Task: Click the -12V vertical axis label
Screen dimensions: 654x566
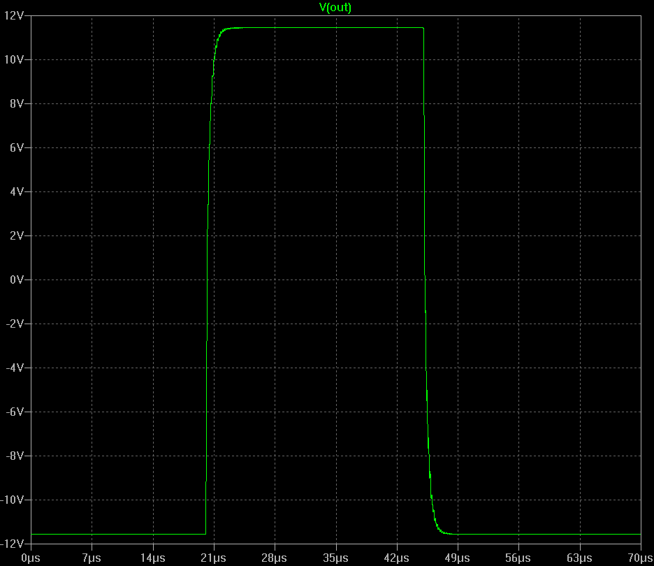Action: tap(12, 544)
